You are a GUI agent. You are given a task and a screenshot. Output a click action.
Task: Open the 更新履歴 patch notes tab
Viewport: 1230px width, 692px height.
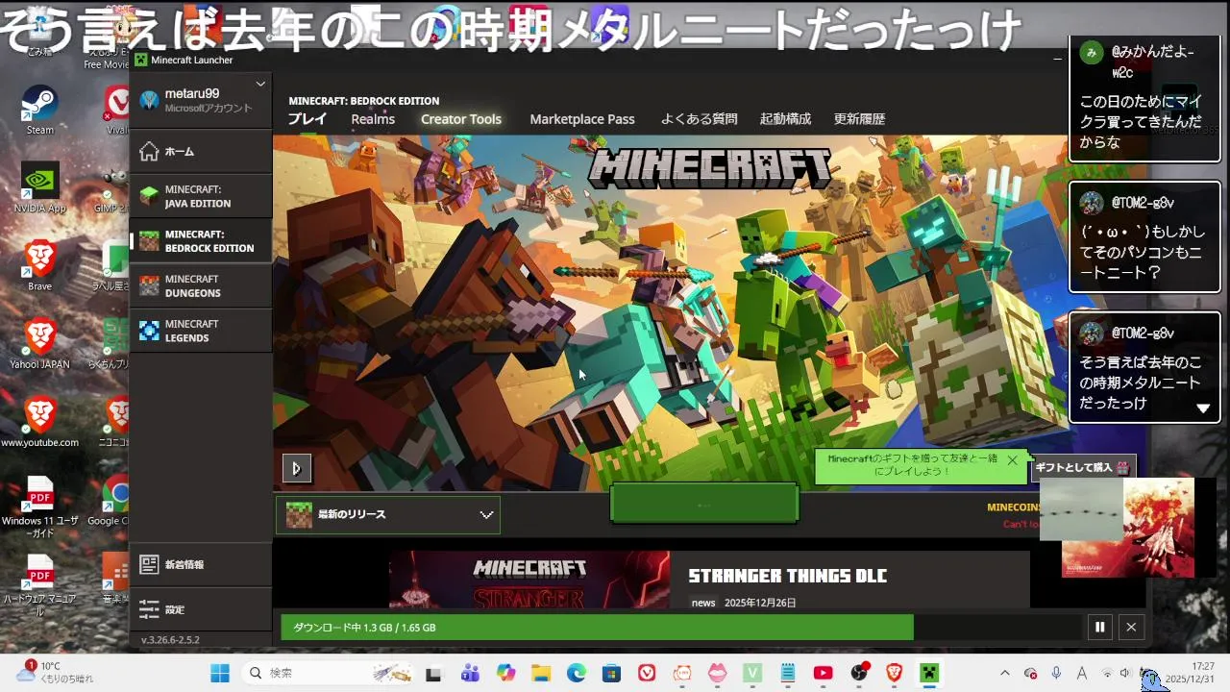pyautogui.click(x=859, y=119)
